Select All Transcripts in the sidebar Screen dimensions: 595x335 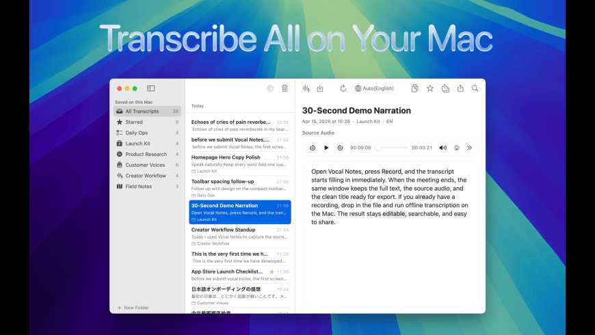147,111
